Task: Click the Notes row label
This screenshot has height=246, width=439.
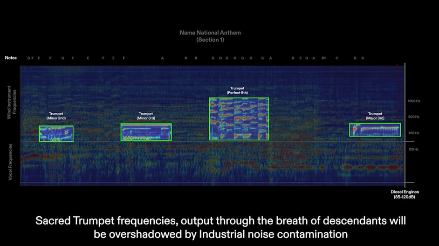Action: 11,58
